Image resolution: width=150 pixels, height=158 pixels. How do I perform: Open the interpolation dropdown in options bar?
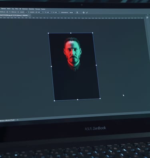tap(72, 12)
